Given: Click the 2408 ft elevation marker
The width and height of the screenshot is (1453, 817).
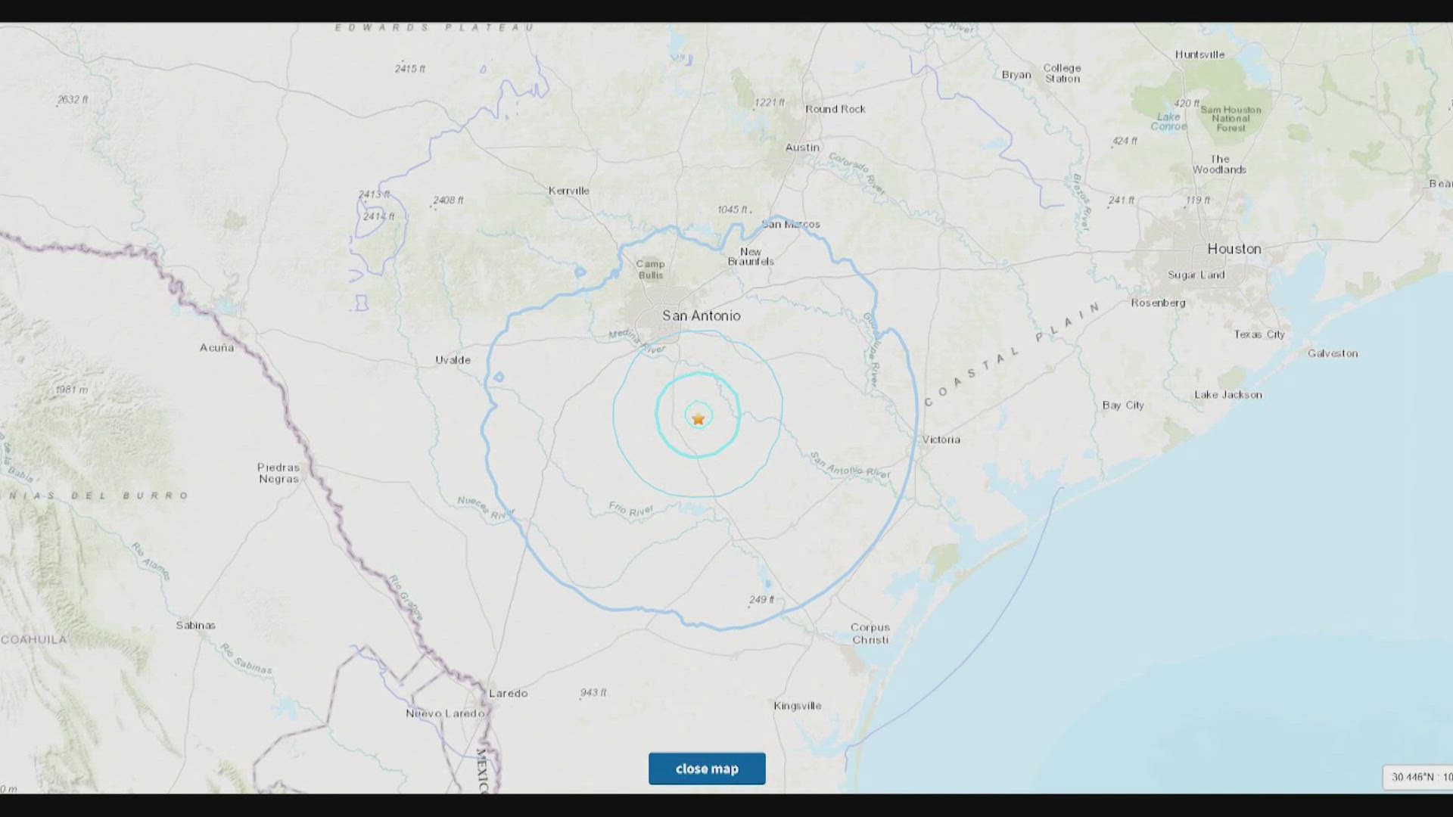Looking at the screenshot, I should [449, 200].
